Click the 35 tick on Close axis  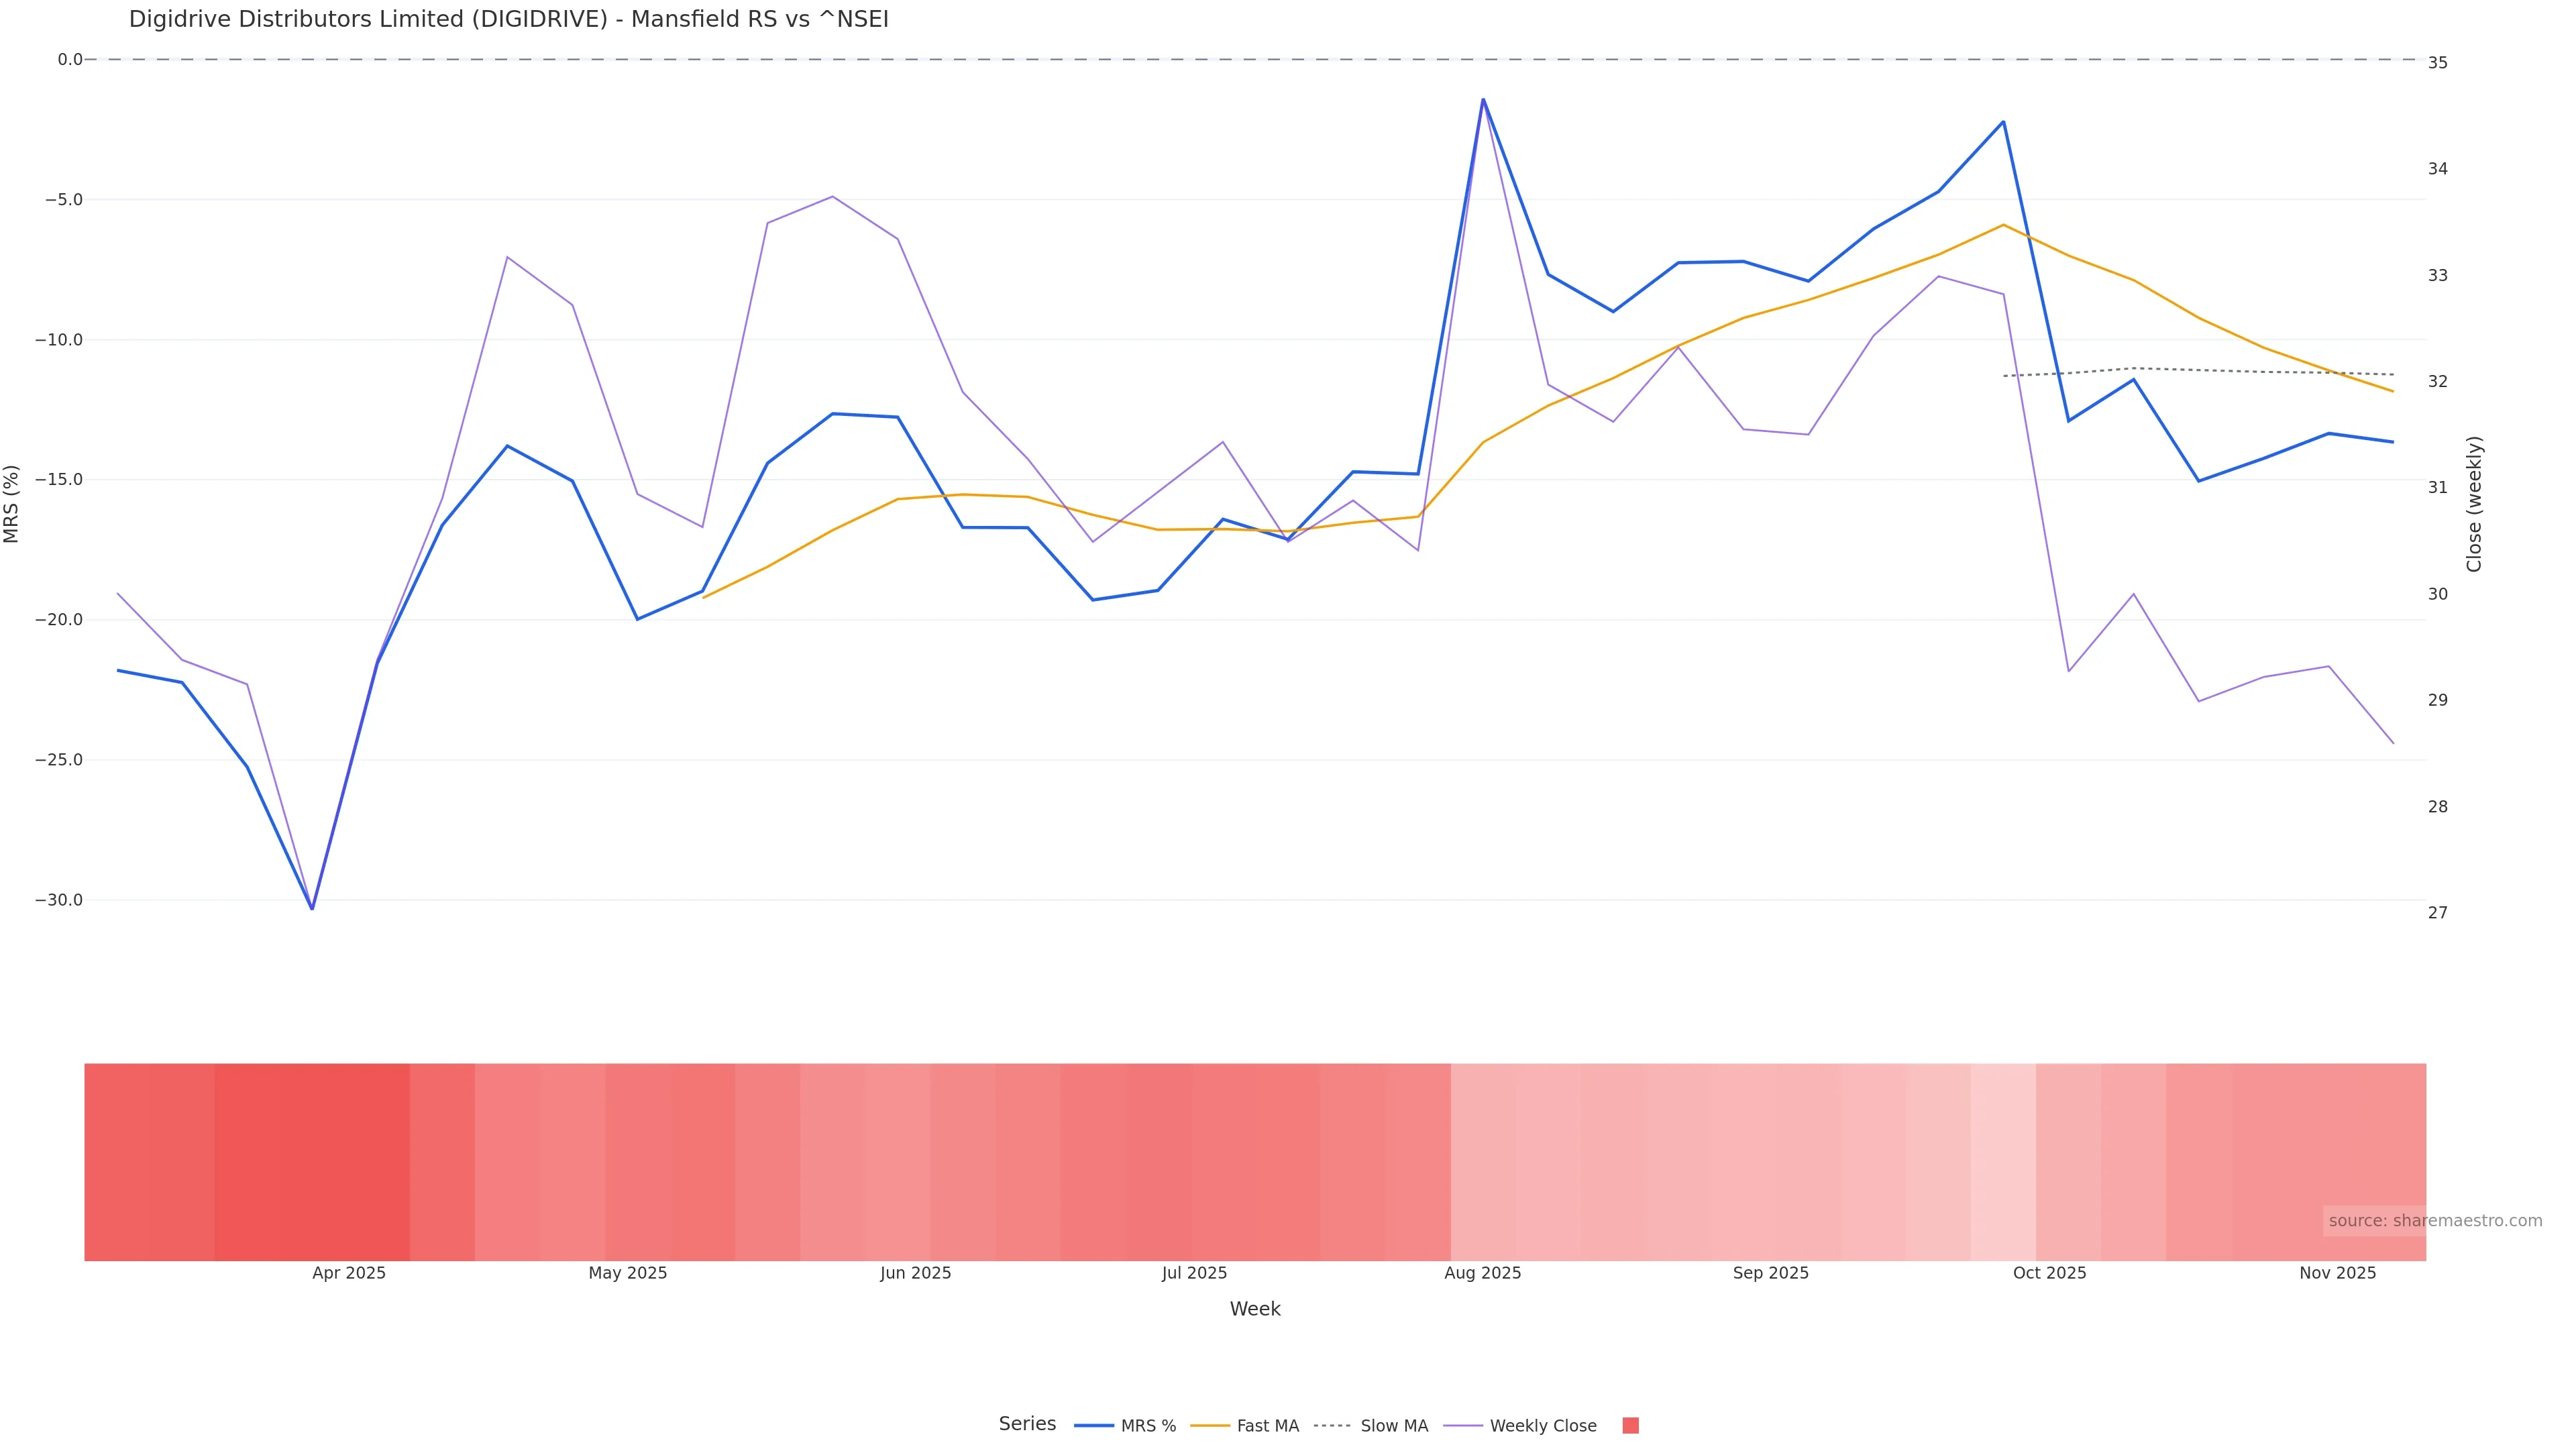click(x=2438, y=63)
